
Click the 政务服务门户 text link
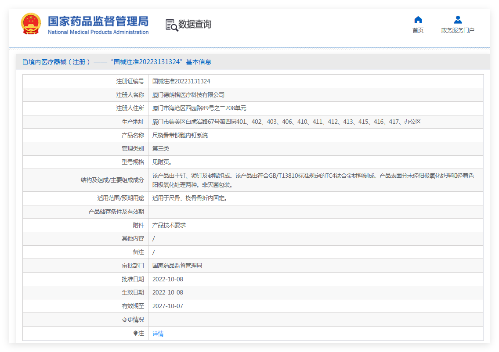(458, 30)
